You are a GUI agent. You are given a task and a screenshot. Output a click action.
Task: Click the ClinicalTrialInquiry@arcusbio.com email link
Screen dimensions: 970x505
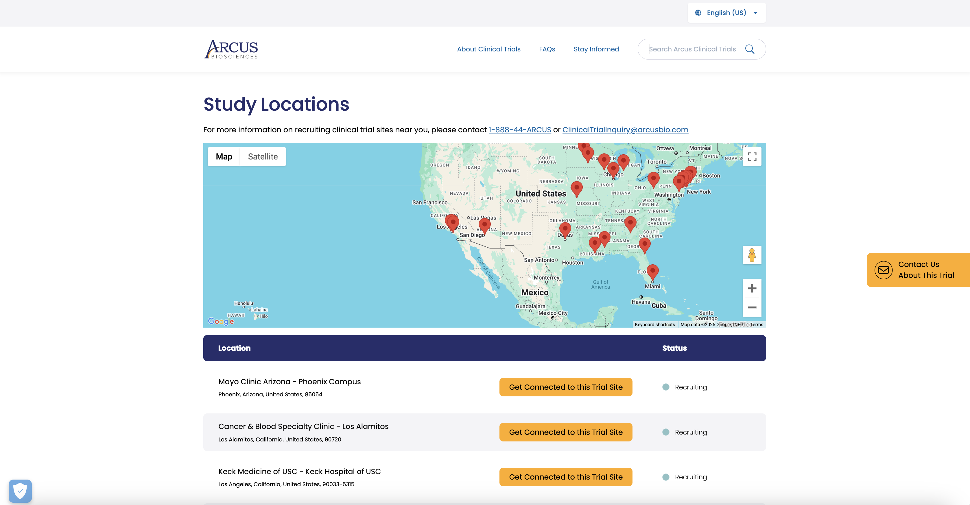(x=625, y=130)
